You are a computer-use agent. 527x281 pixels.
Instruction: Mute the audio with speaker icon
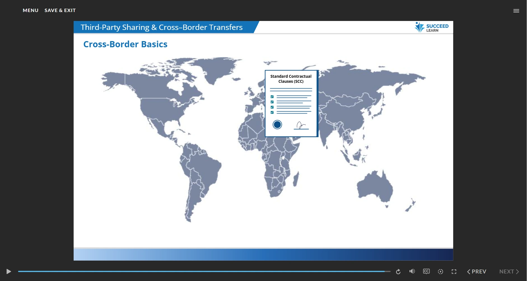click(x=412, y=271)
